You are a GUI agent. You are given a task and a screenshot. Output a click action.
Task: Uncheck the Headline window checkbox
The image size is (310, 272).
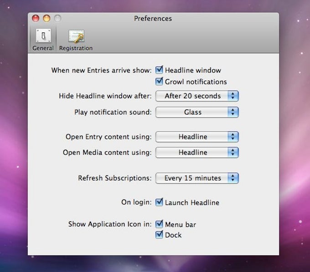(x=159, y=70)
